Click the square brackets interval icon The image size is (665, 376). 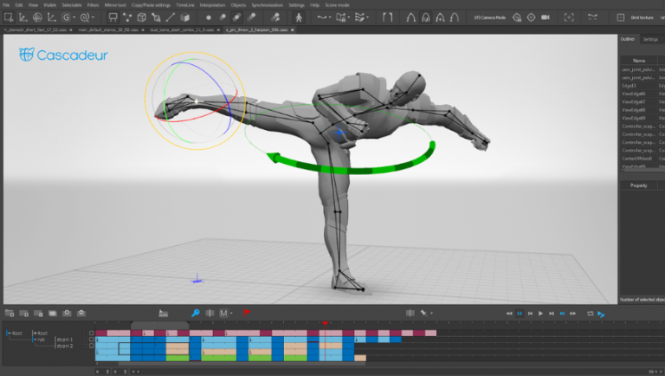pos(387,17)
